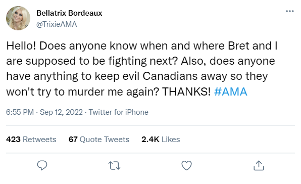This screenshot has height=184, width=301.
Task: Open the Twitter for iPhone source link
Action: click(119, 112)
